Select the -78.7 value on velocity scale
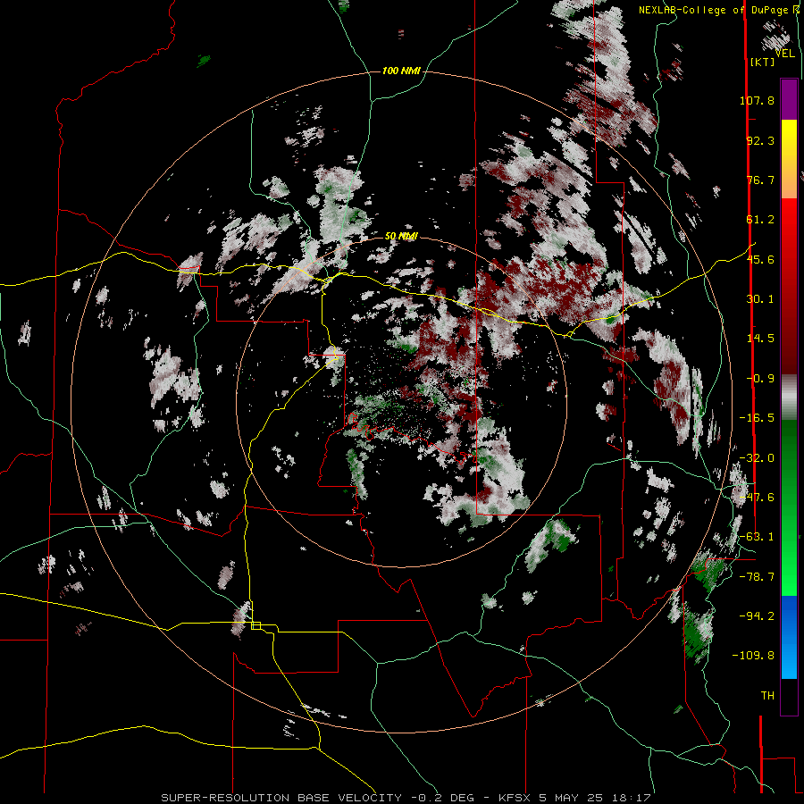This screenshot has width=804, height=804. click(757, 576)
